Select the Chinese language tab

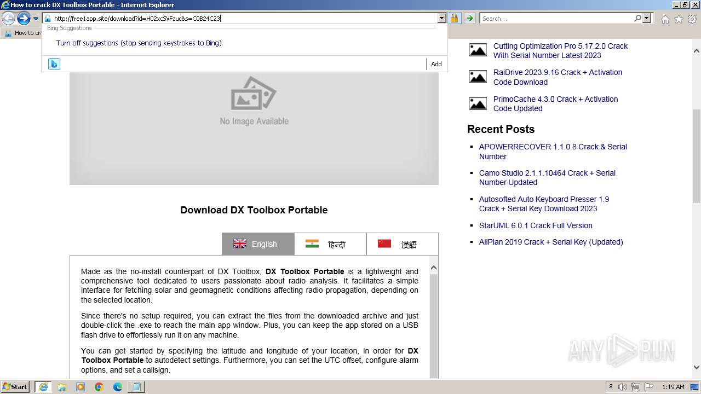click(403, 244)
